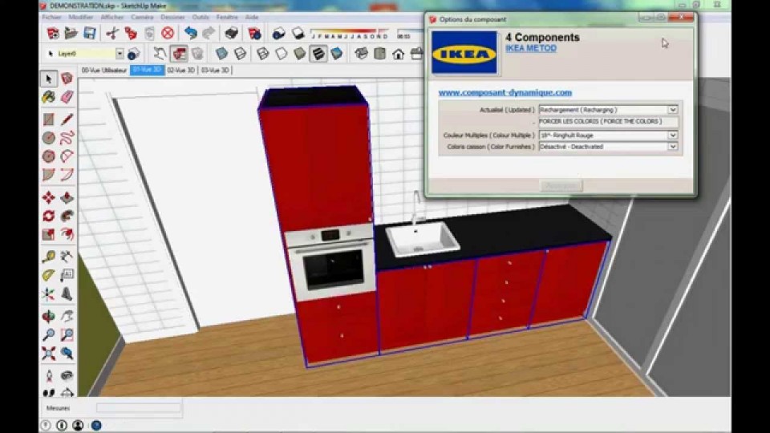Open the Modifier menu

[81, 17]
